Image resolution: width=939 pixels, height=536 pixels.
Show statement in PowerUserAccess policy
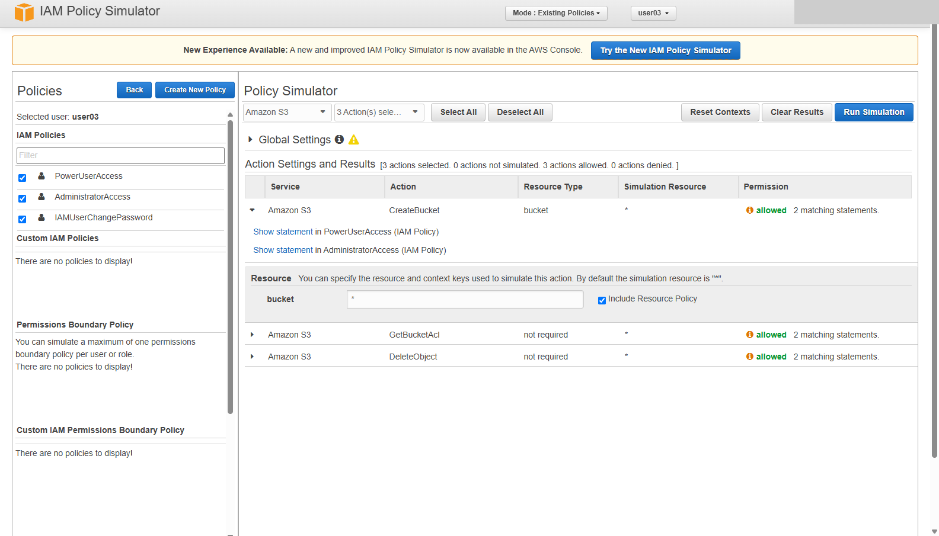(283, 232)
